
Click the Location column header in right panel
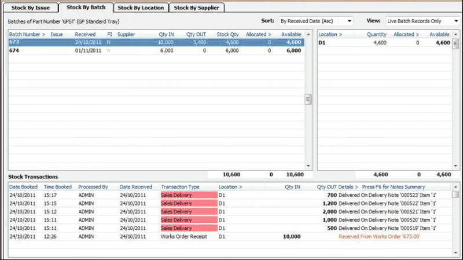tap(330, 35)
